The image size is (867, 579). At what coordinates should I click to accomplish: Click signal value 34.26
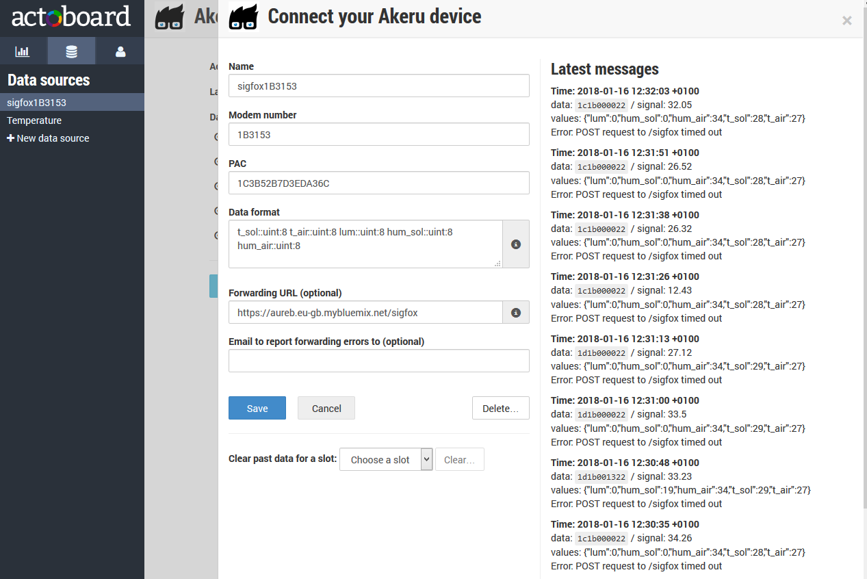click(x=680, y=538)
